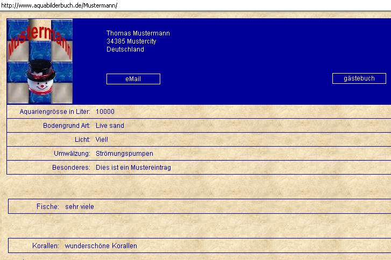Click the aquabilderbuch.de URL text
Screen dimensions: 391x260
[x=59, y=5]
